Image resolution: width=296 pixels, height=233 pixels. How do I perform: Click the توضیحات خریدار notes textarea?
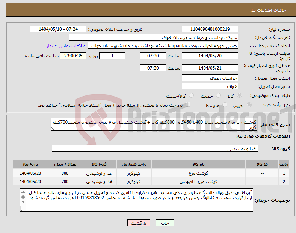click(x=136, y=200)
